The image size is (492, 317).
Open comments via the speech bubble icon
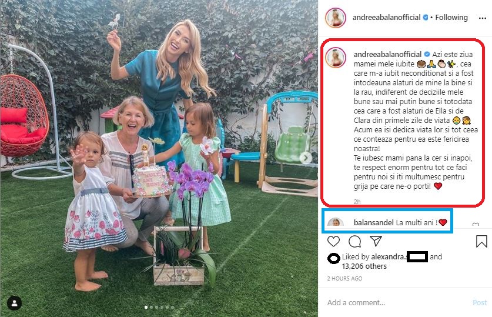click(354, 241)
